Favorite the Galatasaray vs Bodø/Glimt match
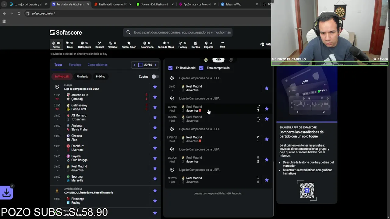Viewport: 390px width, 219px height. (x=155, y=107)
